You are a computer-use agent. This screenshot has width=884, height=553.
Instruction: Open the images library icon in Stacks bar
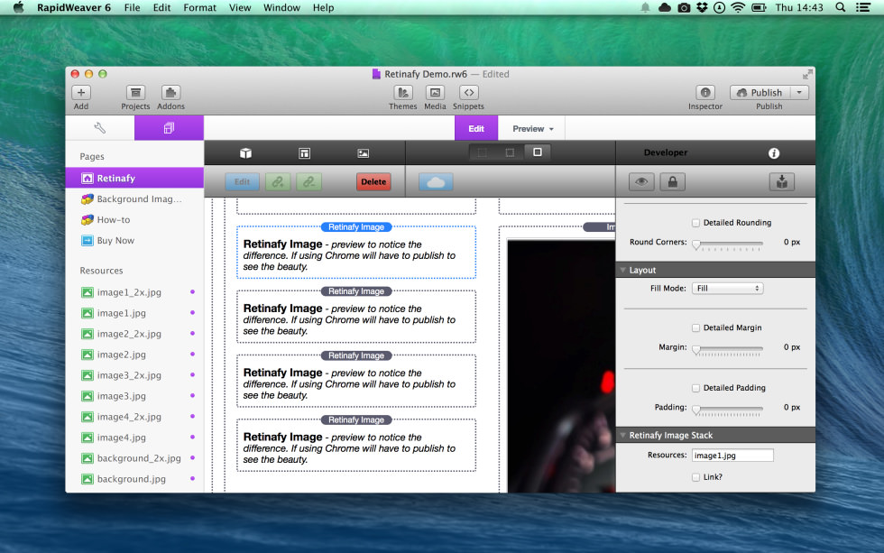pos(363,152)
